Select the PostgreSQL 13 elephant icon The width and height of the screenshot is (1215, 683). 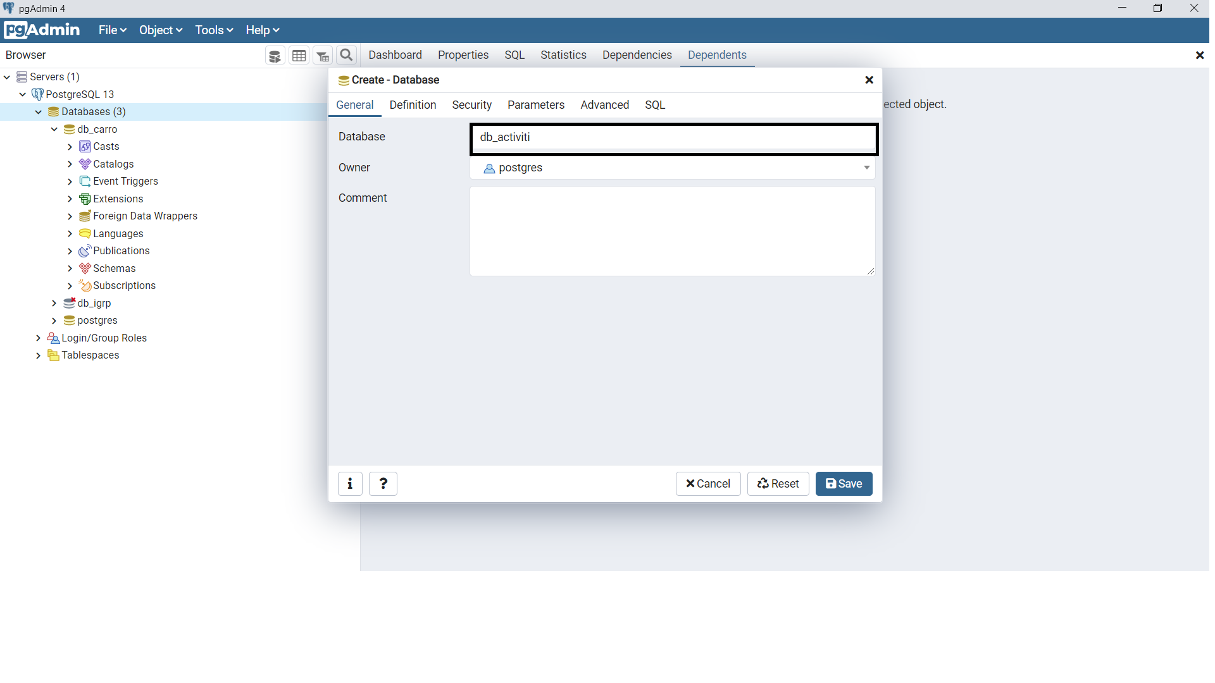pyautogui.click(x=38, y=94)
